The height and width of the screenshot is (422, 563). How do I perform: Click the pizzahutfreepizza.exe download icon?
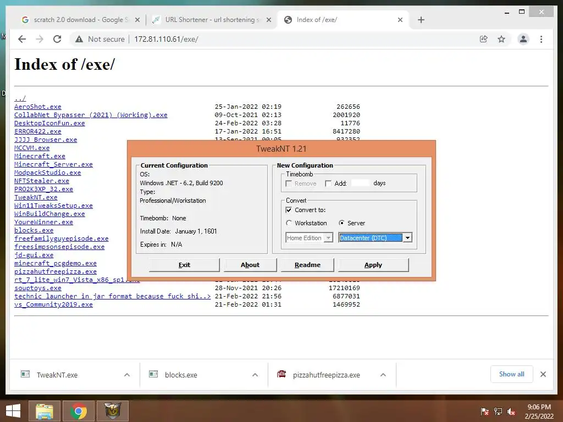281,374
